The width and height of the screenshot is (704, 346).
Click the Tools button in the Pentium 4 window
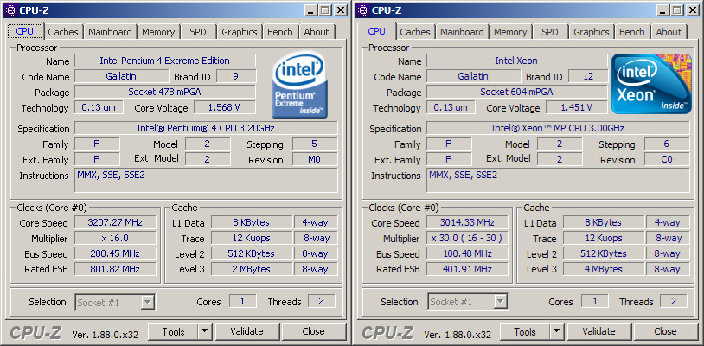[x=172, y=331]
